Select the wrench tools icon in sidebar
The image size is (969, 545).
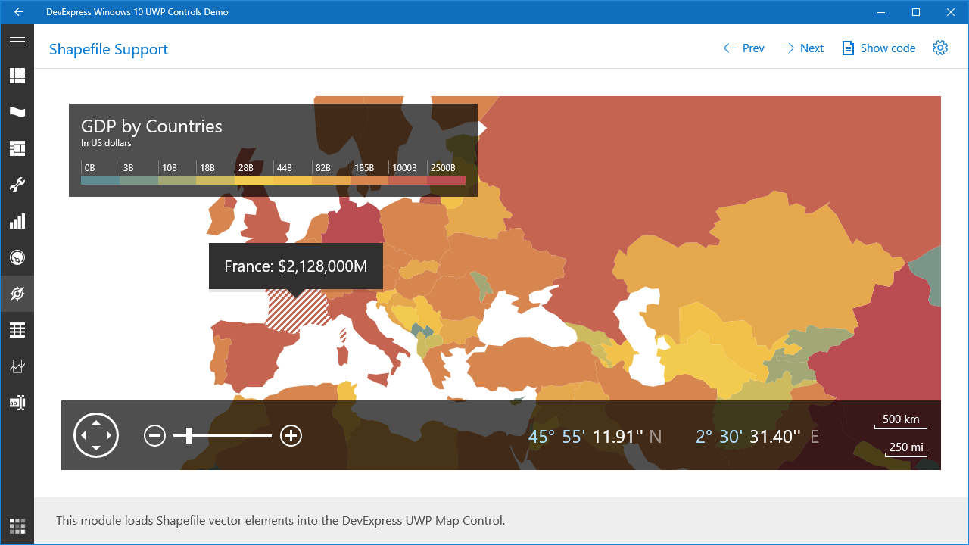[x=17, y=185]
